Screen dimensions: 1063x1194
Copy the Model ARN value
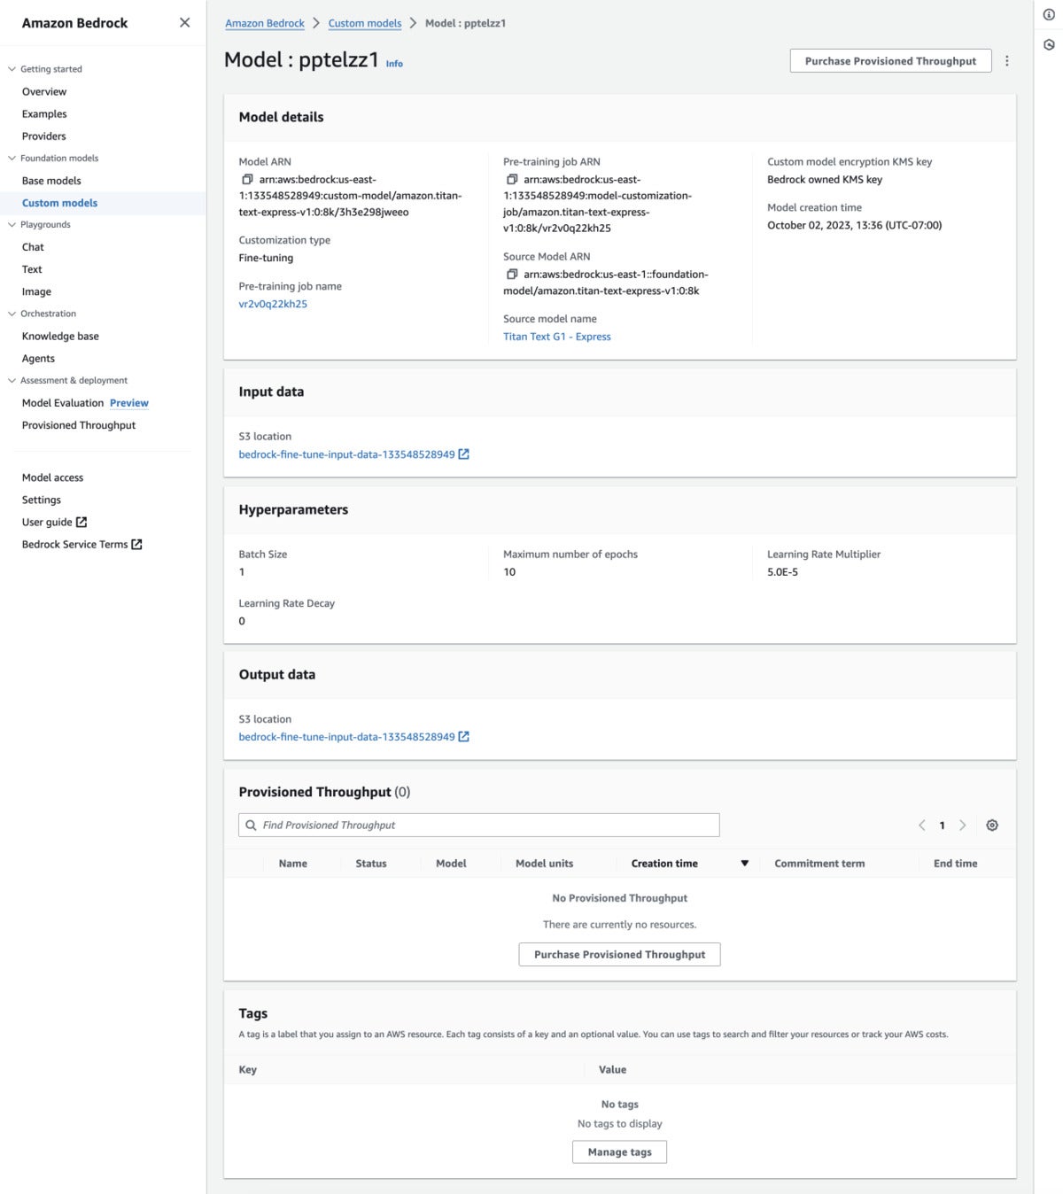247,180
